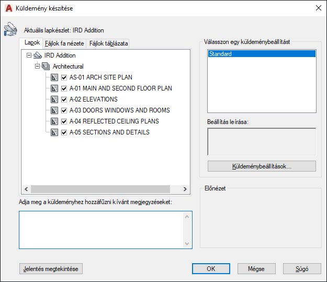The height and width of the screenshot is (282, 327).
Task: Click the horizontal scrollbar thumb in sheet list
Action: [x=100, y=189]
